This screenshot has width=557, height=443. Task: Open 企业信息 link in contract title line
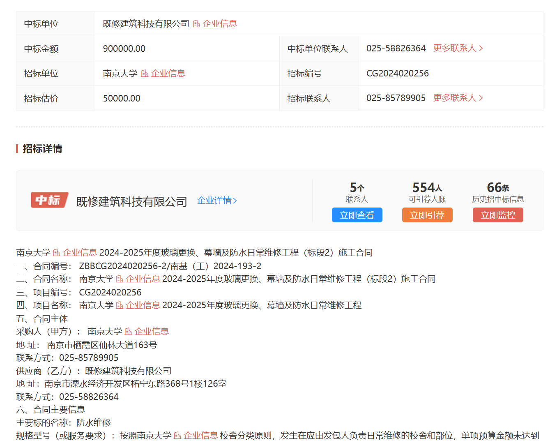tap(80, 253)
